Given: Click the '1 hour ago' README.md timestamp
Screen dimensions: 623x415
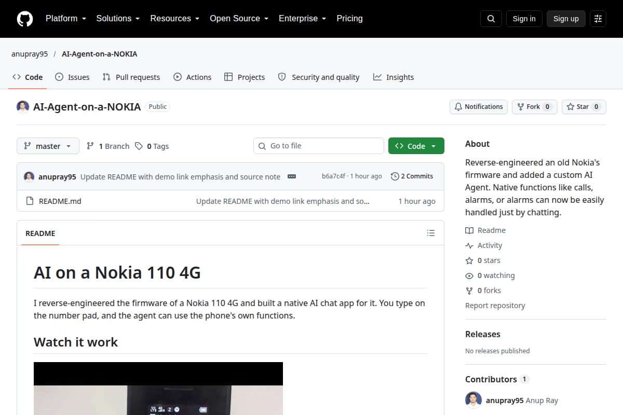Looking at the screenshot, I should [417, 201].
